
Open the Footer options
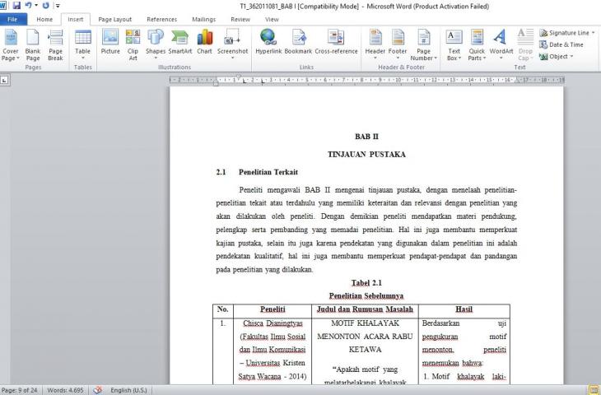coord(398,44)
